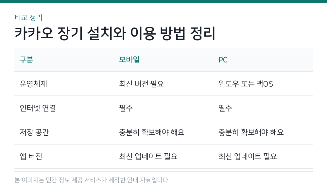Click '최신 업데이트 필요' in the 모바일 column
The image size is (327, 189).
(x=148, y=156)
